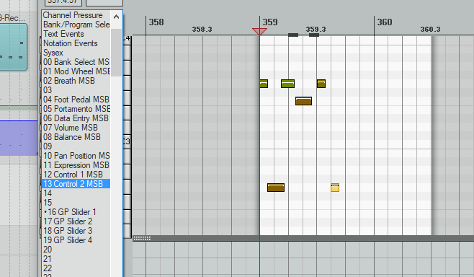Select 07 Volume MSB
Viewport: 474px width, 277px height.
(76, 128)
